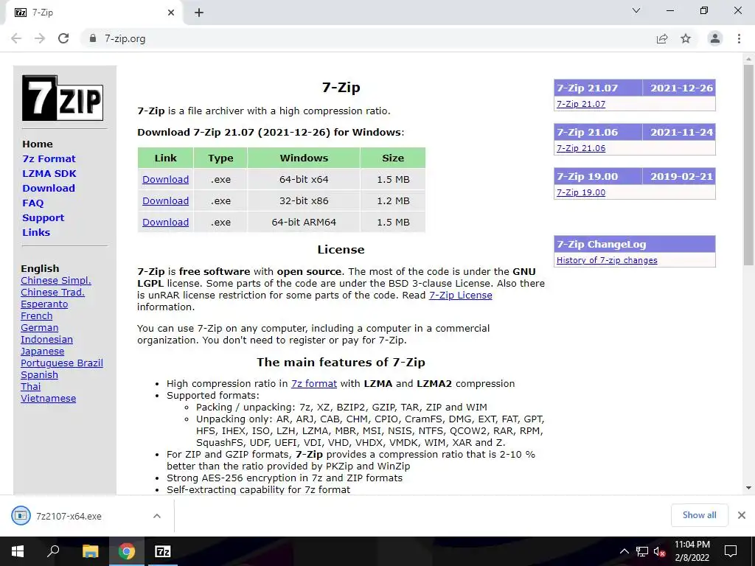Open the 7-Zip app in taskbar
This screenshot has height=566, width=755.
(x=163, y=551)
